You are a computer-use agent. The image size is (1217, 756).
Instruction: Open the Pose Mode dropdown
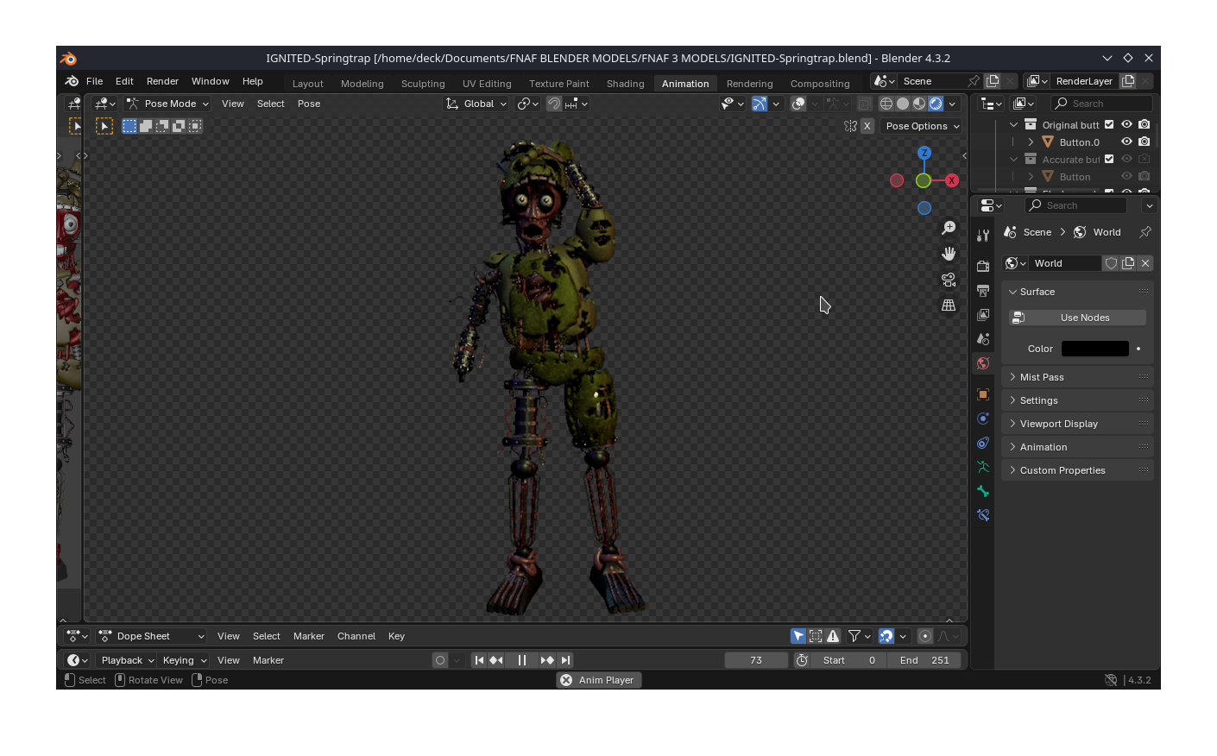(x=167, y=104)
